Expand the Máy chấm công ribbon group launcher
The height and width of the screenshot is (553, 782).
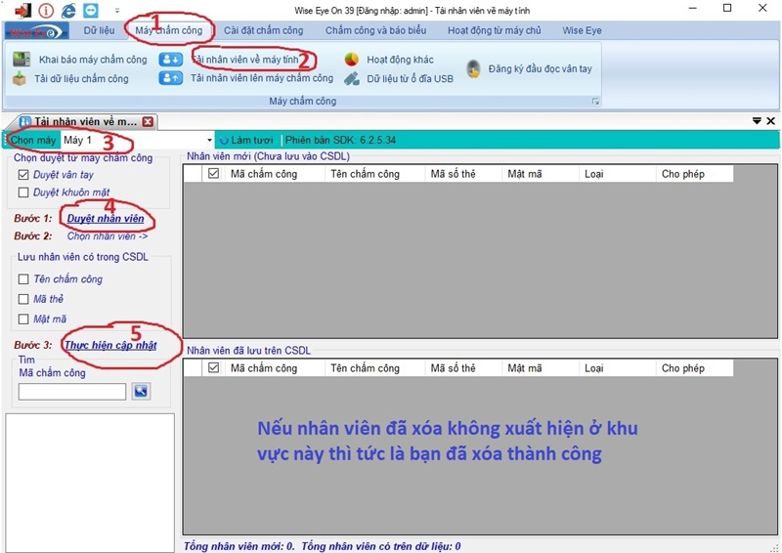point(593,102)
